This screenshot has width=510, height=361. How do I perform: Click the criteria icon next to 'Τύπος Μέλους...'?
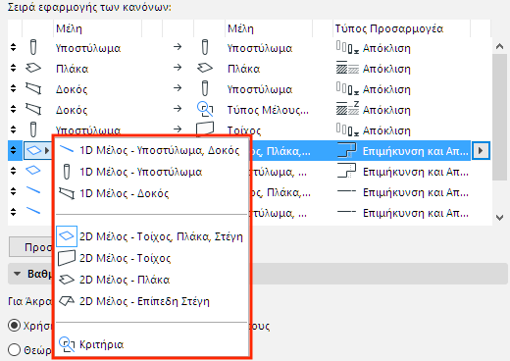coord(205,109)
